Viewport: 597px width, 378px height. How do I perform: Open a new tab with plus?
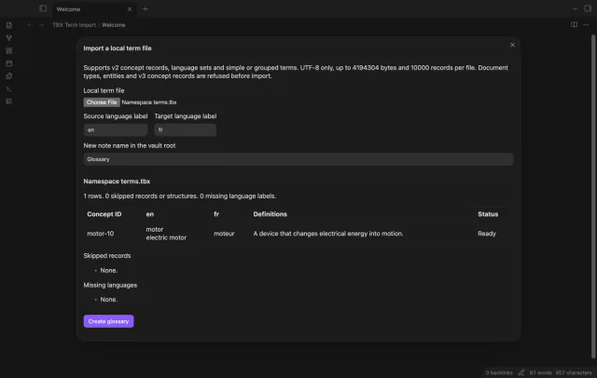[146, 8]
